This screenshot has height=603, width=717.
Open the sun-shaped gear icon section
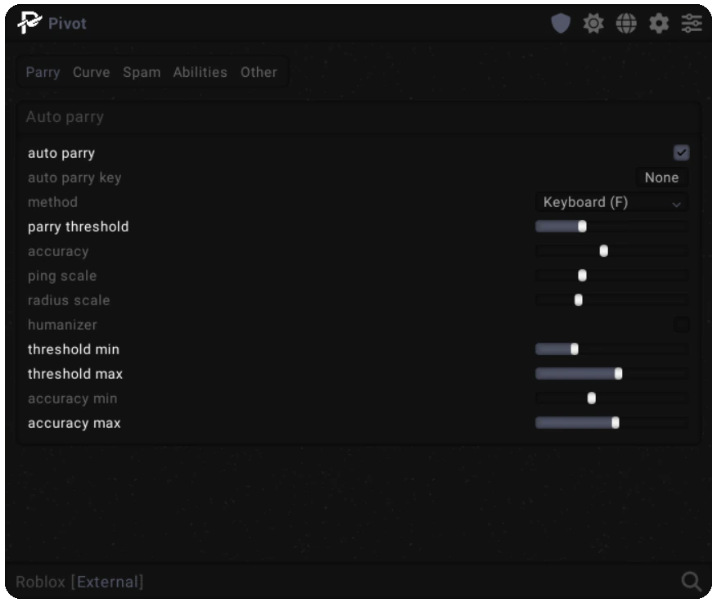pyautogui.click(x=593, y=23)
